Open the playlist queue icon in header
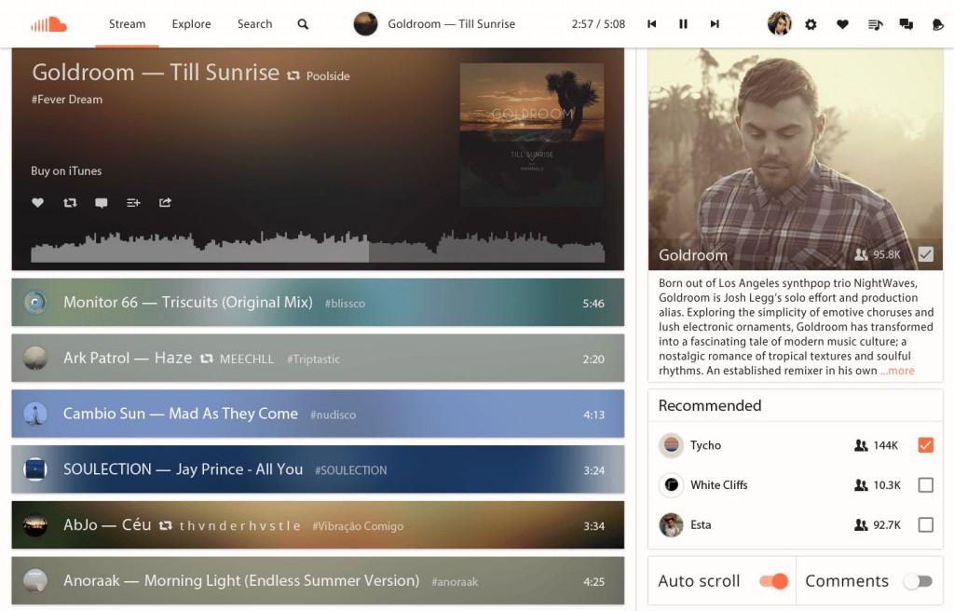This screenshot has width=954, height=611. click(x=875, y=24)
